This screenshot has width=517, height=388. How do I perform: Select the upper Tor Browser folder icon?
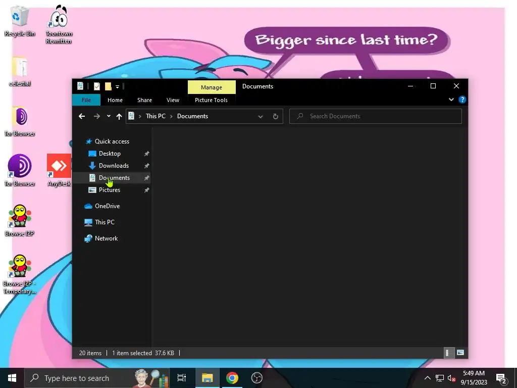click(x=20, y=121)
